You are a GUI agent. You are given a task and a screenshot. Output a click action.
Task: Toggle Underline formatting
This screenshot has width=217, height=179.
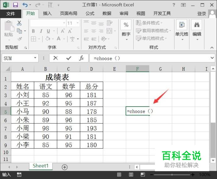pyautogui.click(x=48, y=31)
